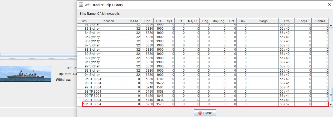Click the scrollbar up arrow
Screen dimensions: 333x117
pos(331,25)
